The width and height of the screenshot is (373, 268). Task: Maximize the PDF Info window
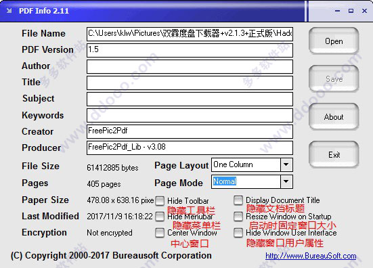tap(351, 11)
